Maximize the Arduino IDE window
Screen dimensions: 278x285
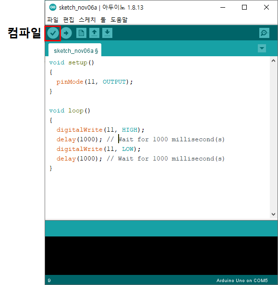pyautogui.click(x=244, y=8)
